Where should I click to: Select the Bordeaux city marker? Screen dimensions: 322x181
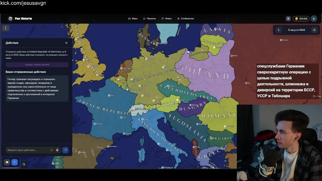95,124
